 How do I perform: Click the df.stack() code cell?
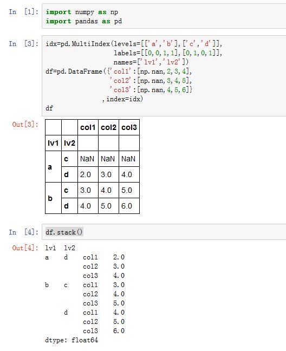tap(164, 232)
